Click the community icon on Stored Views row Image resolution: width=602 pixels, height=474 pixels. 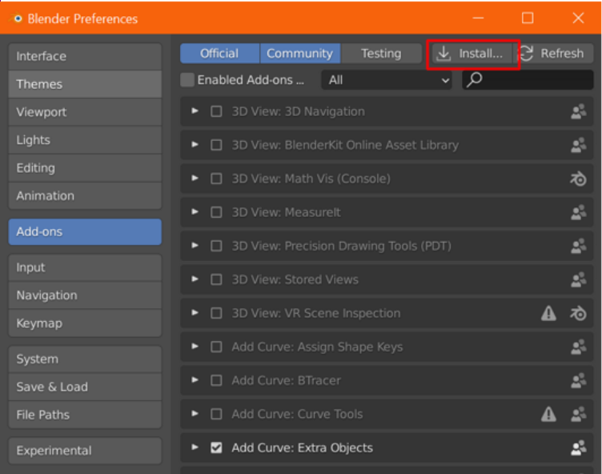tap(578, 279)
